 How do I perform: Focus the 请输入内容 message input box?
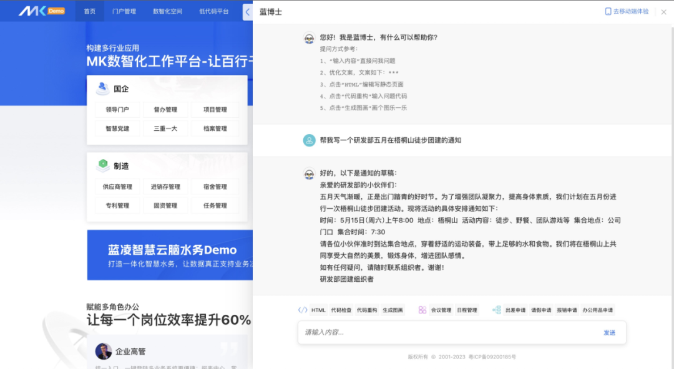(449, 332)
